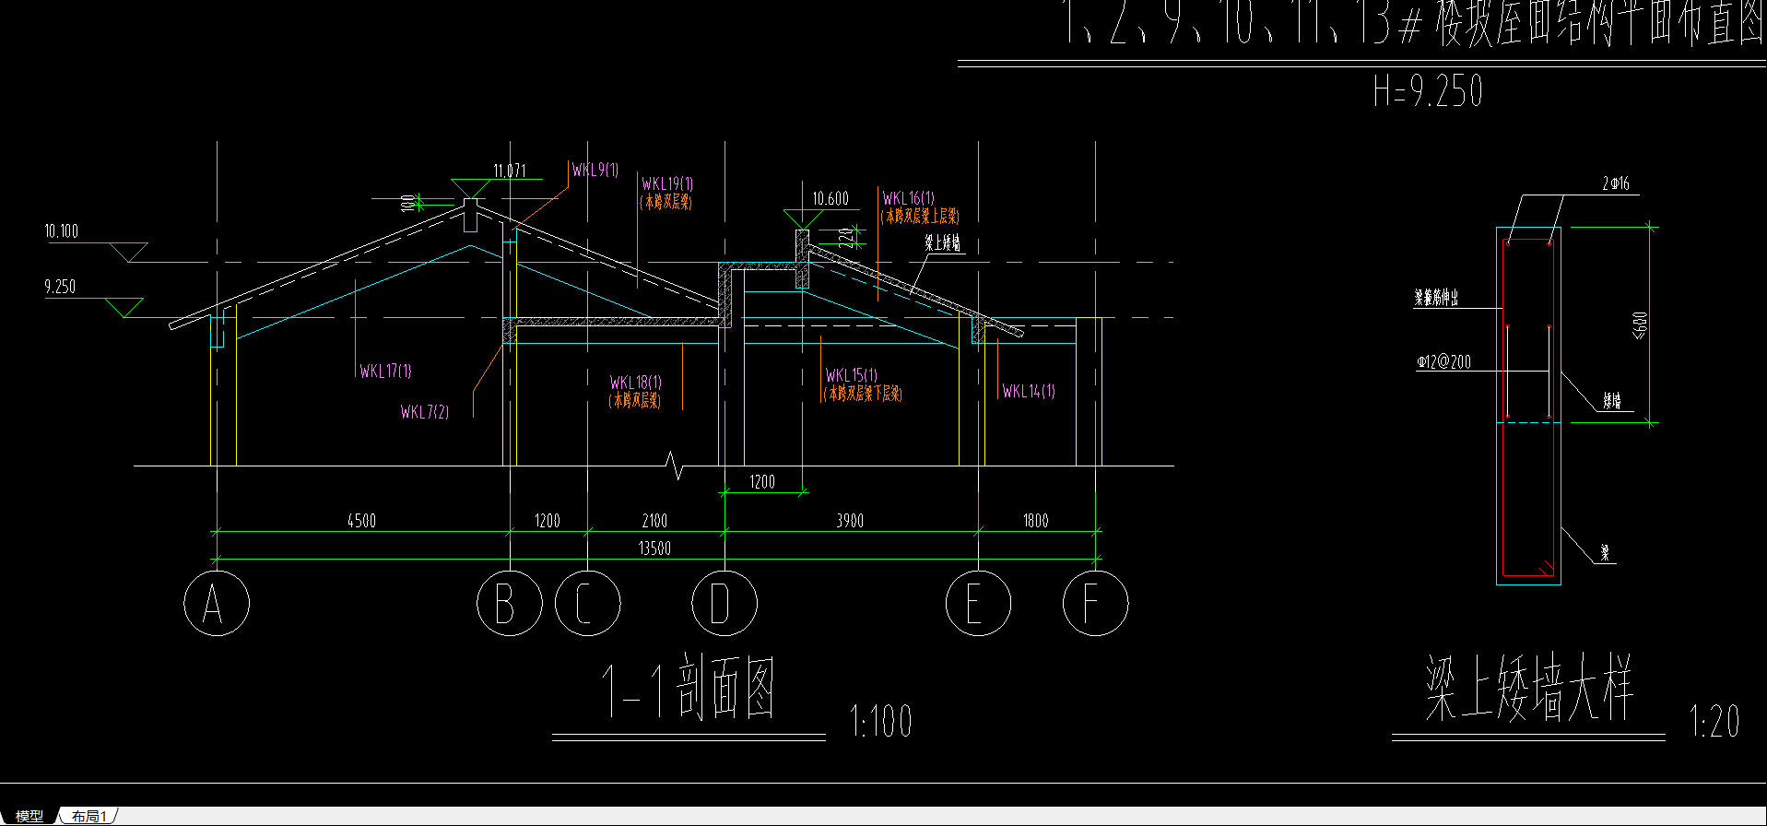
Task: Select the 1800 dimension text
Action: pyautogui.click(x=1036, y=521)
